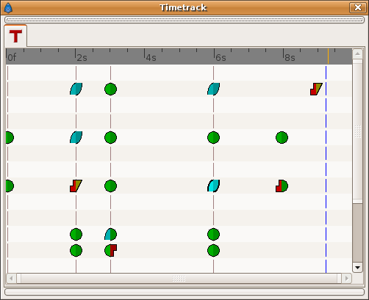Click the horizontal scrollbar thumb grip
This screenshot has height=300, width=369.
(179, 278)
